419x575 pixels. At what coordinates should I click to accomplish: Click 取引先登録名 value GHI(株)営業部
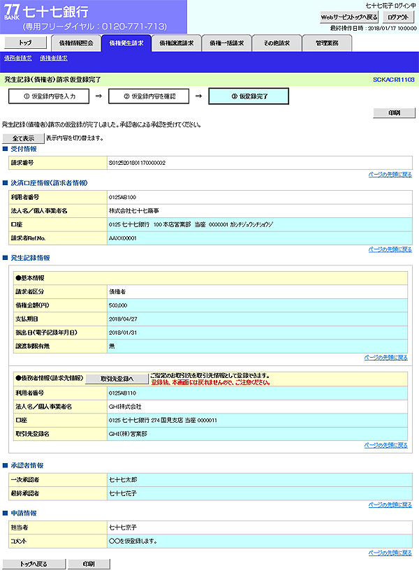pos(128,434)
